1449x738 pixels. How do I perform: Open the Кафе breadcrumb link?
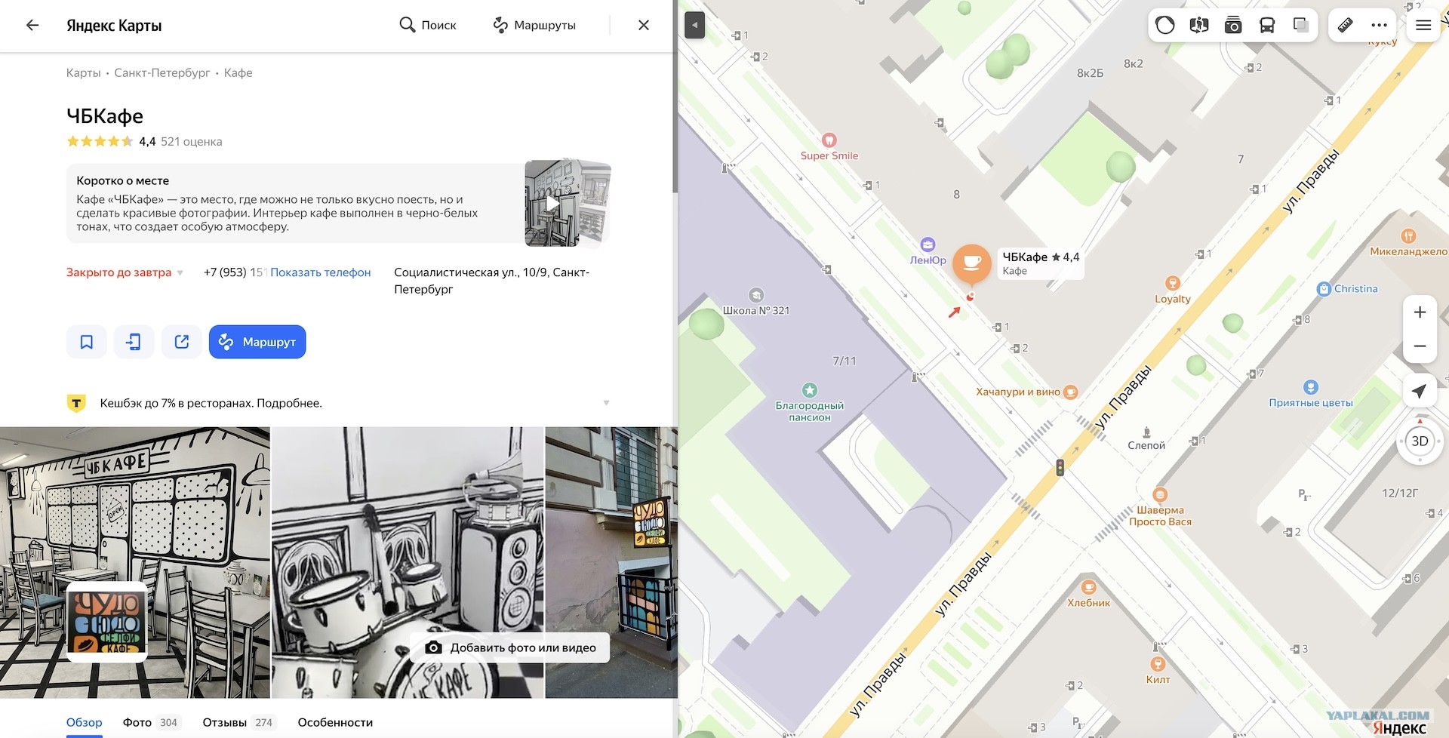pyautogui.click(x=238, y=72)
